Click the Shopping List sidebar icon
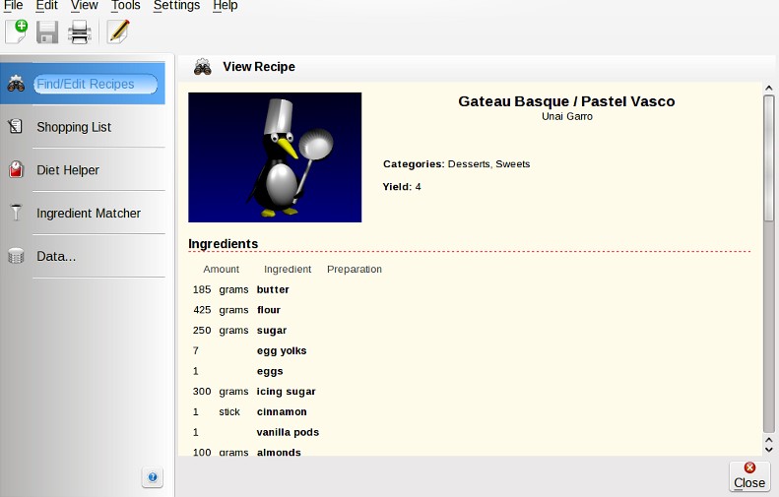 coord(16,127)
